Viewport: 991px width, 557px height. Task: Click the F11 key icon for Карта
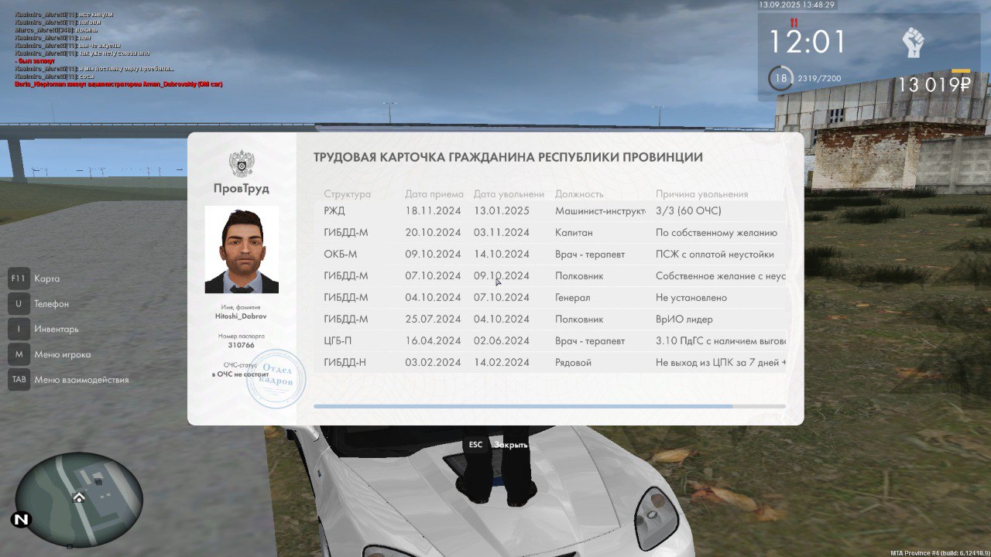point(19,278)
